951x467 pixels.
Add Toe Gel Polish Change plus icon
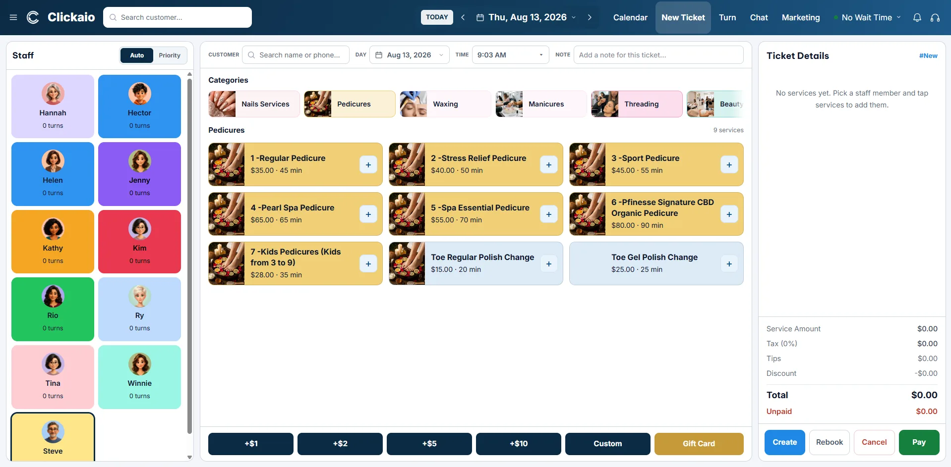pyautogui.click(x=729, y=263)
